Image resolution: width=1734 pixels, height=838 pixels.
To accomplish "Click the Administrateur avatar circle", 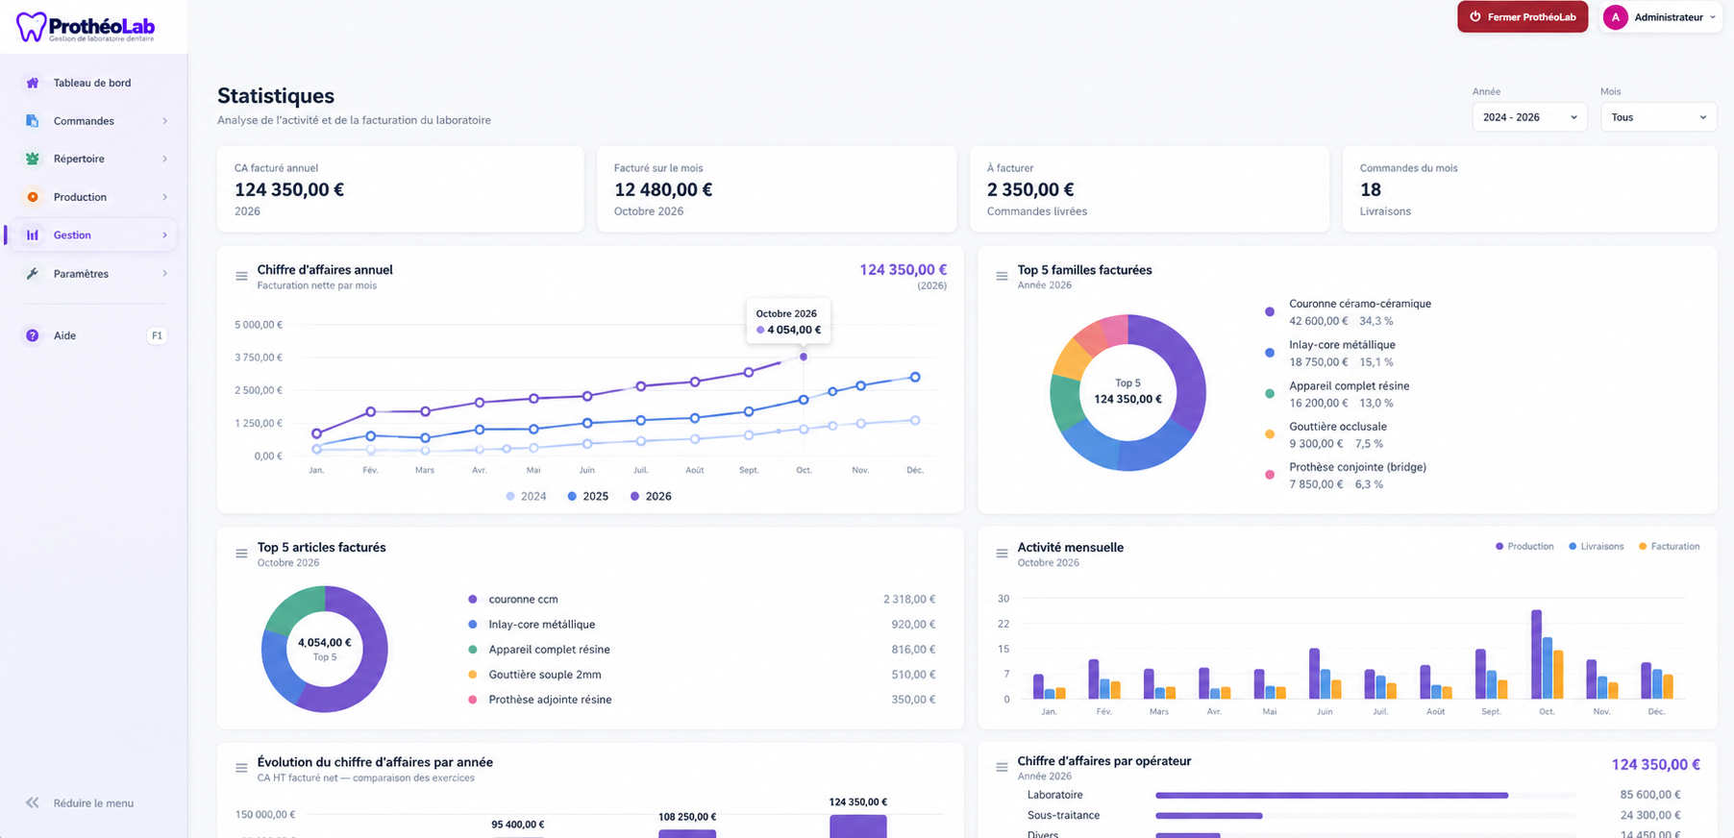I will click(1616, 17).
